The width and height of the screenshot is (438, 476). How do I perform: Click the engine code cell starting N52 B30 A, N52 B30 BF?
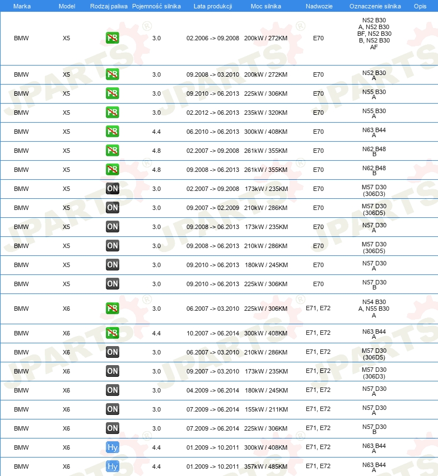374,34
